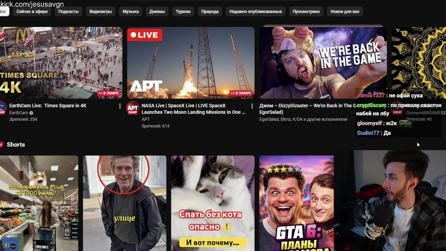Open options menu for NASA Live video
This screenshot has height=251, width=446.
(252, 106)
